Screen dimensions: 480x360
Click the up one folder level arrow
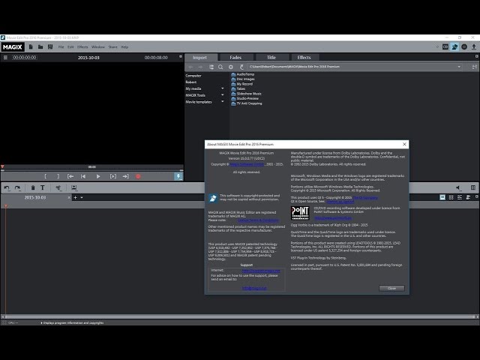[x=241, y=67]
